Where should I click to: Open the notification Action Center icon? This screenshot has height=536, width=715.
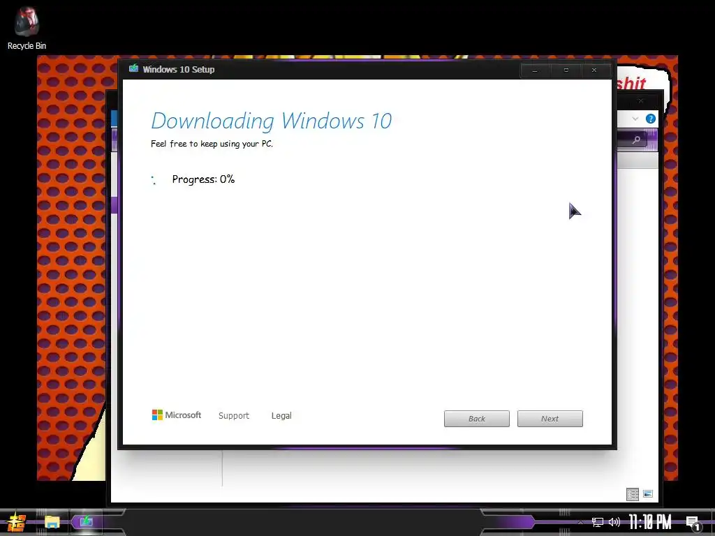[693, 523]
